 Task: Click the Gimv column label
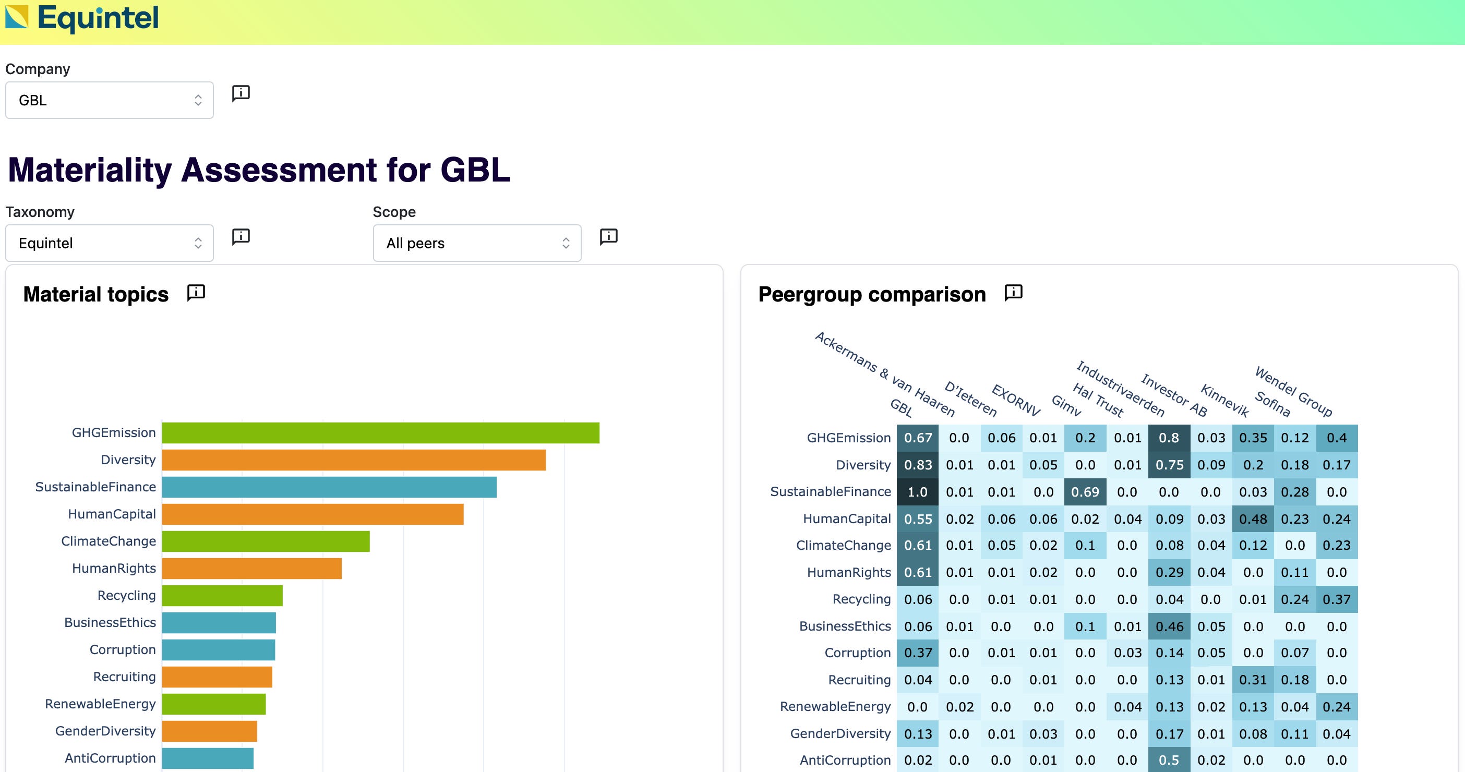click(x=1066, y=405)
